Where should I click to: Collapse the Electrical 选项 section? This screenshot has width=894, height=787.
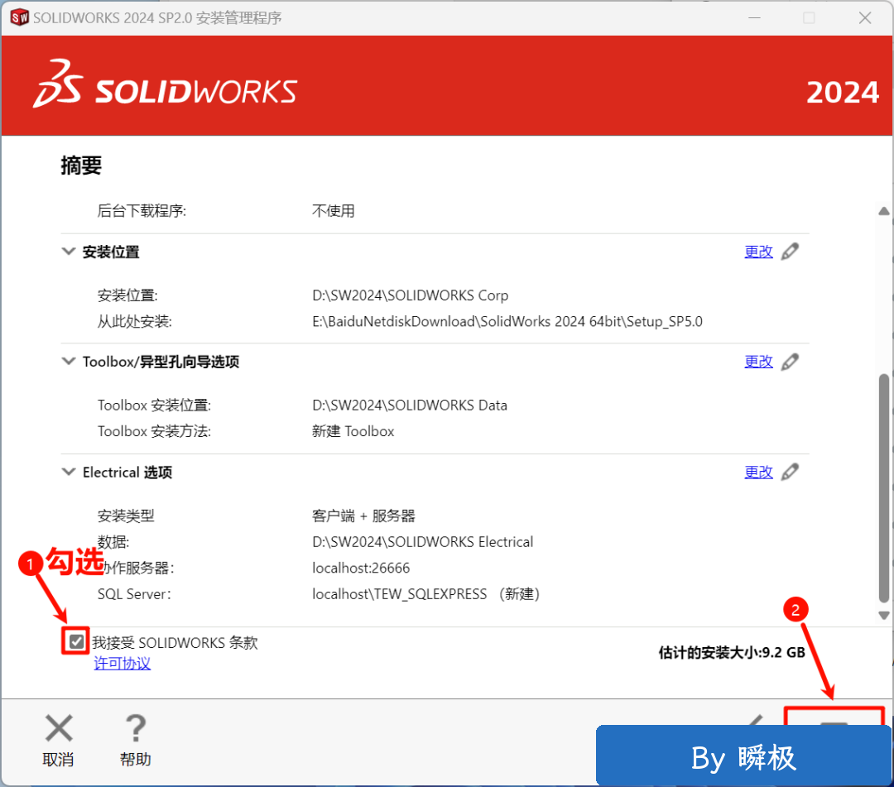tap(69, 472)
